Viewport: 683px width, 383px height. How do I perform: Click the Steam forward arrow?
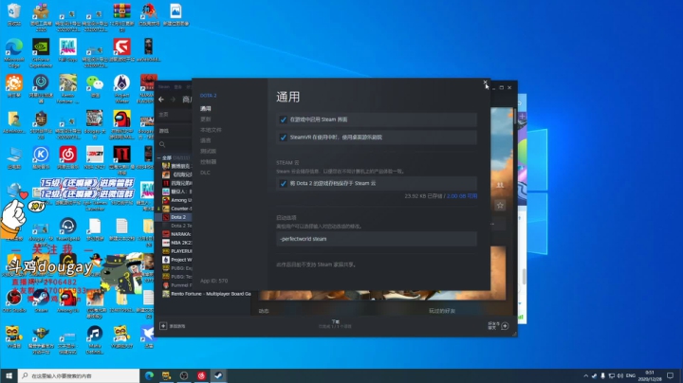click(173, 100)
